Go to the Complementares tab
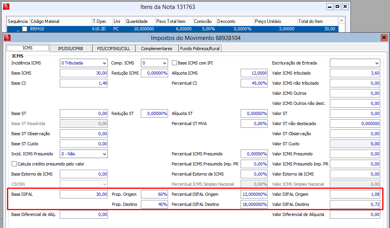This screenshot has height=228, width=390. click(156, 48)
